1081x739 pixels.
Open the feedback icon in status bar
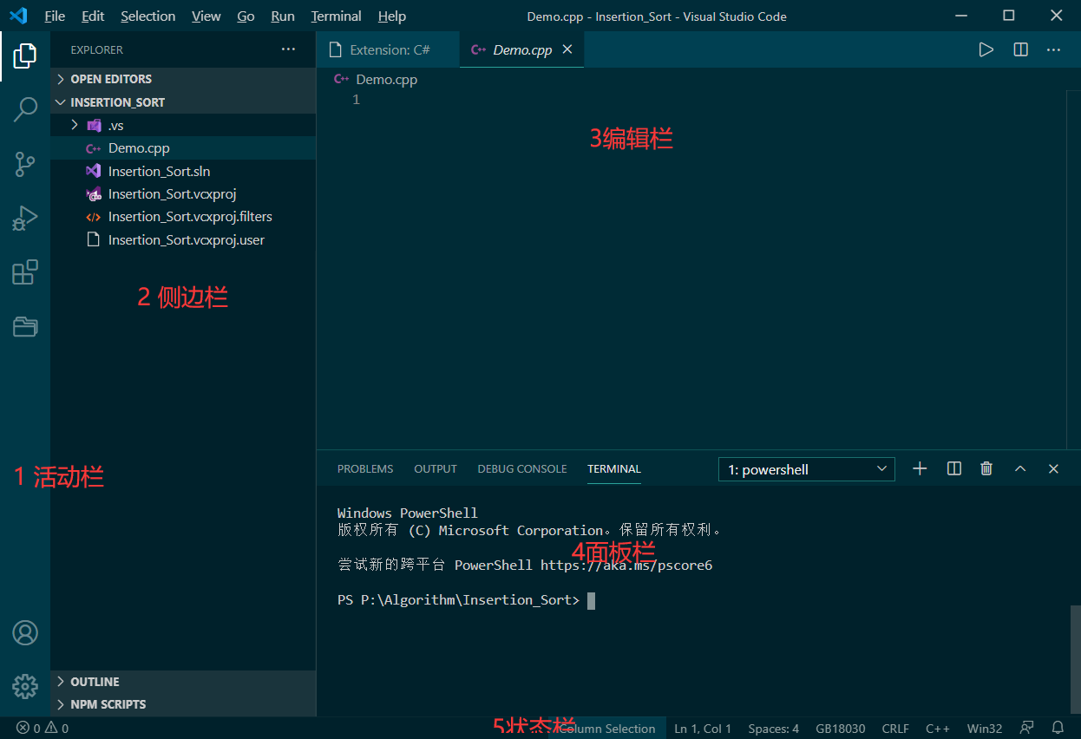1027,728
